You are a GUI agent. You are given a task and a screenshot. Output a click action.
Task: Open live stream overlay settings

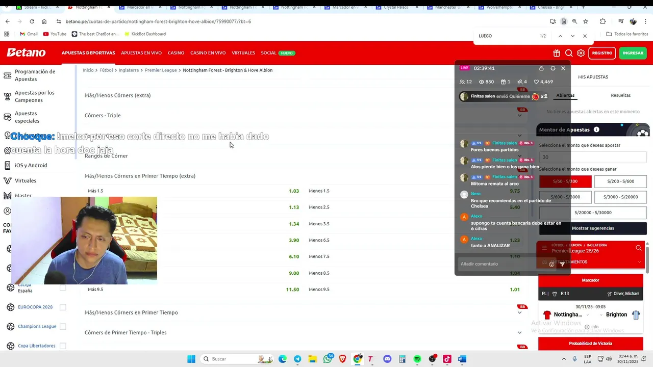coord(552,68)
